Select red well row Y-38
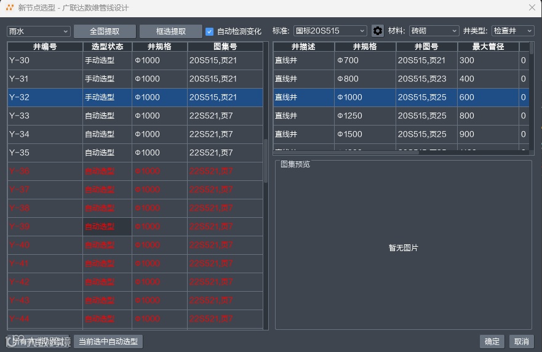This screenshot has height=352, width=542. click(x=135, y=208)
